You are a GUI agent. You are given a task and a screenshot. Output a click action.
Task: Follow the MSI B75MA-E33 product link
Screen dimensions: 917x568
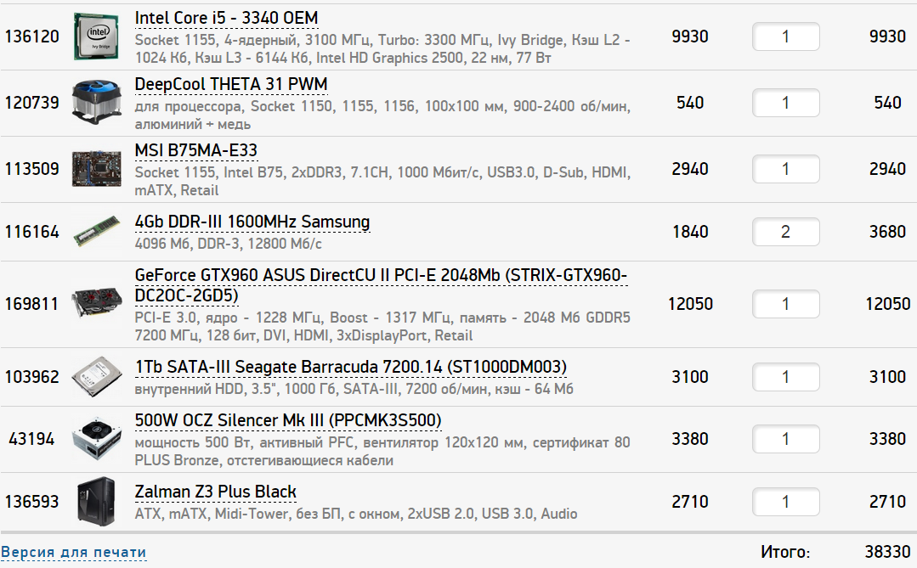(x=196, y=150)
